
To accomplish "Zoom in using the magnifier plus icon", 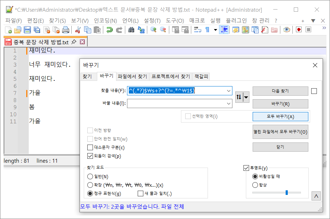I will tap(153, 30).
